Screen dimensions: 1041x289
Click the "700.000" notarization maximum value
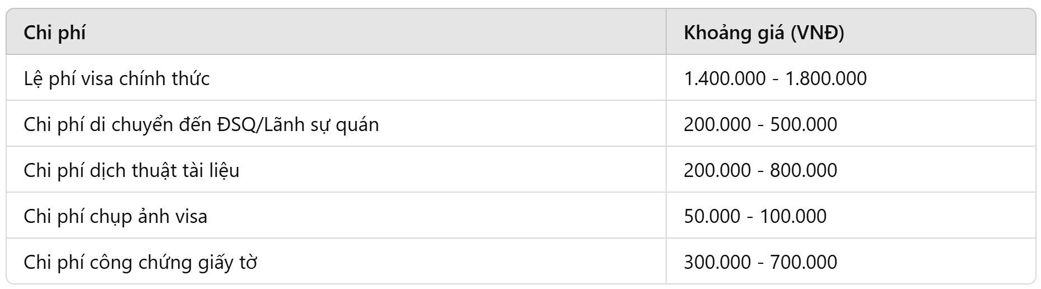[803, 262]
